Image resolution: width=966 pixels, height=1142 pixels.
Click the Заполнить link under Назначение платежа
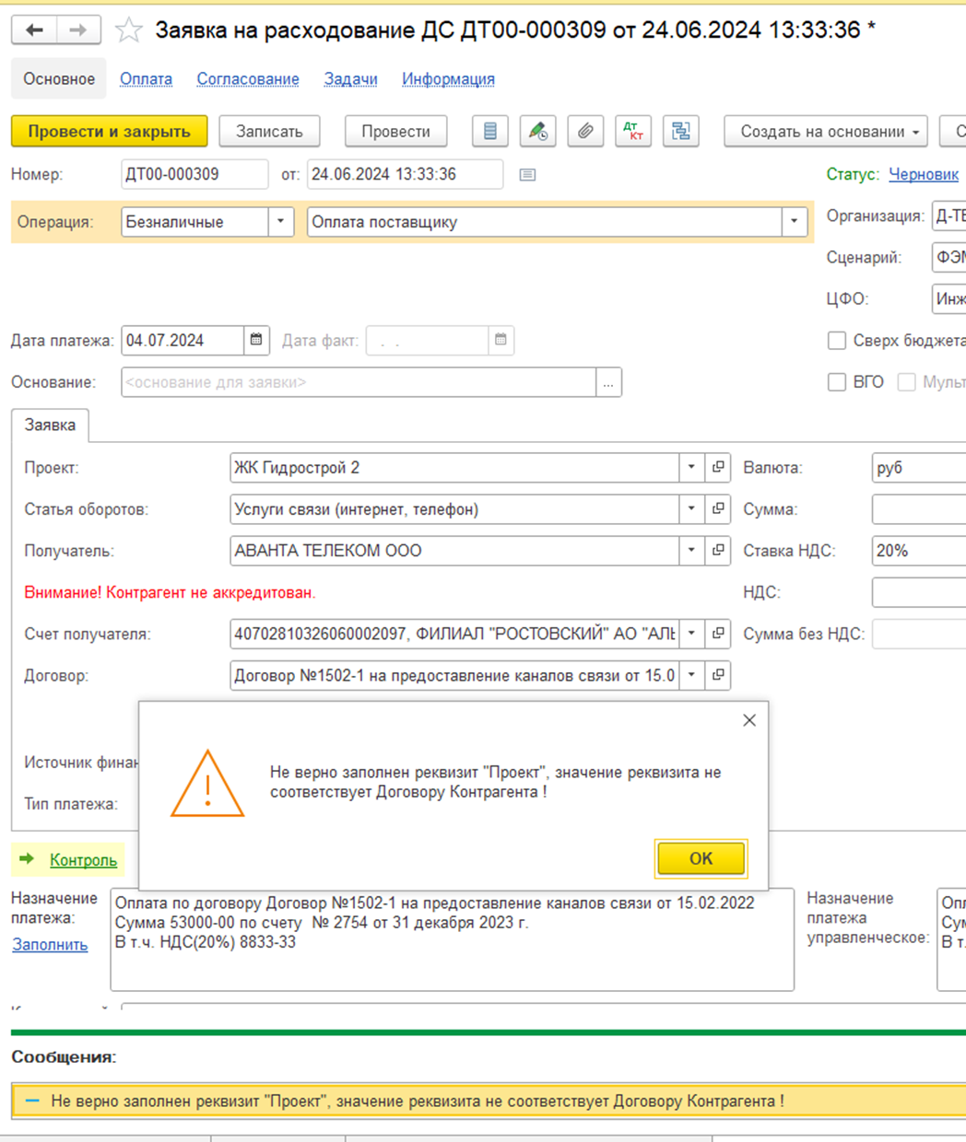point(50,945)
